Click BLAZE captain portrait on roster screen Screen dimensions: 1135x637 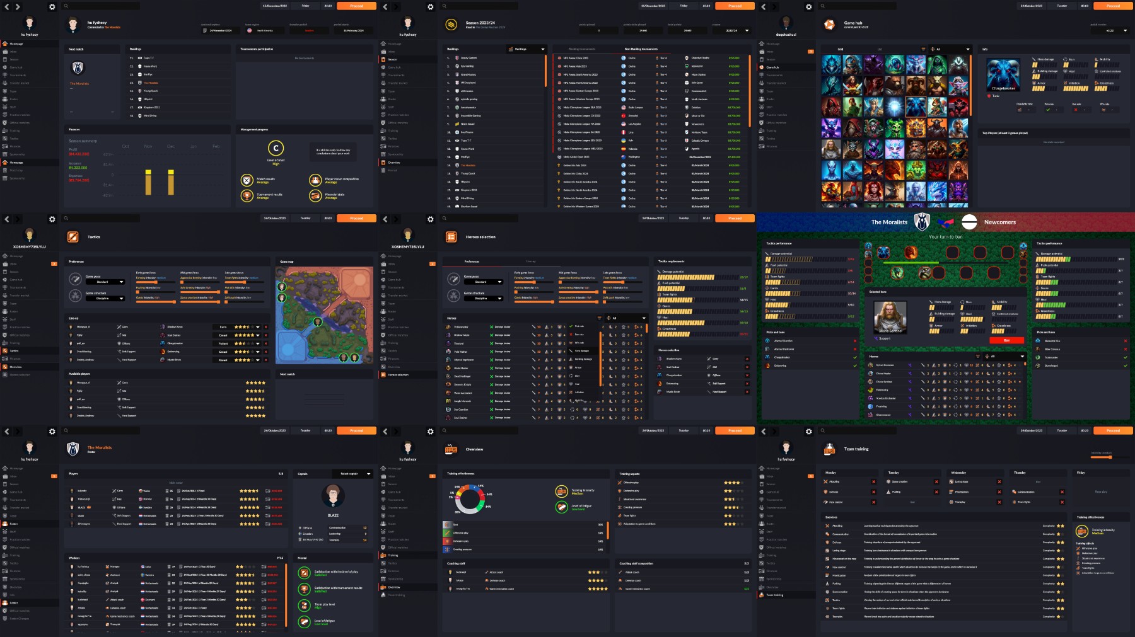(x=333, y=496)
